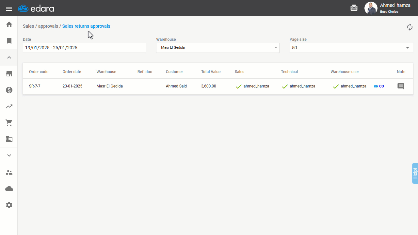The image size is (418, 235).
Task: Go to Home in the sidebar
Action: tap(9, 24)
